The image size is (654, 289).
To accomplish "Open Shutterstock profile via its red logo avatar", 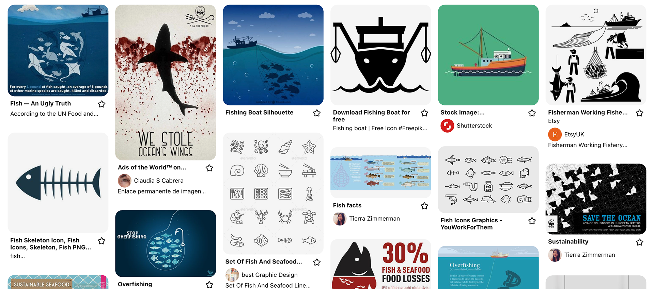I will 447,126.
